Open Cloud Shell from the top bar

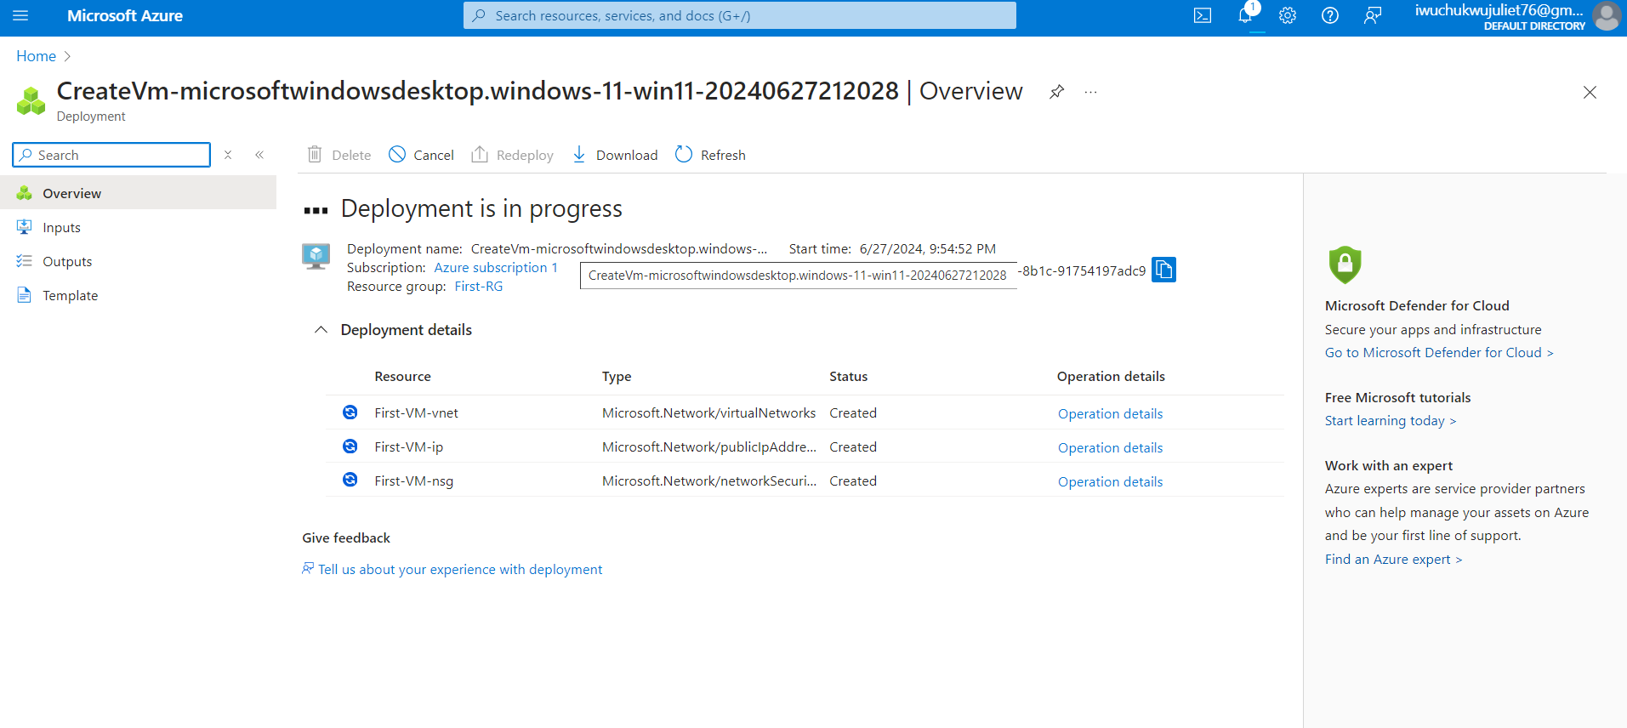coord(1203,15)
